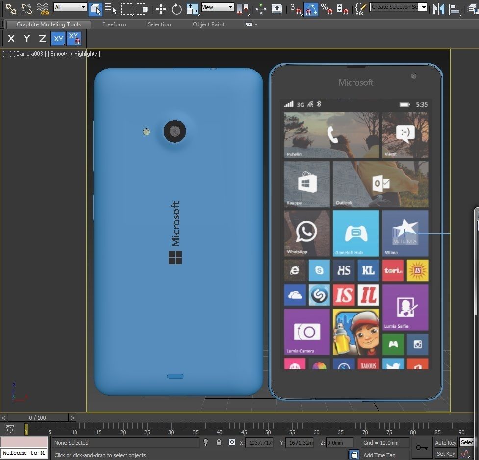Toggle snaps use axis constraints XY
Screen dimensions: 479x460
pyautogui.click(x=74, y=39)
